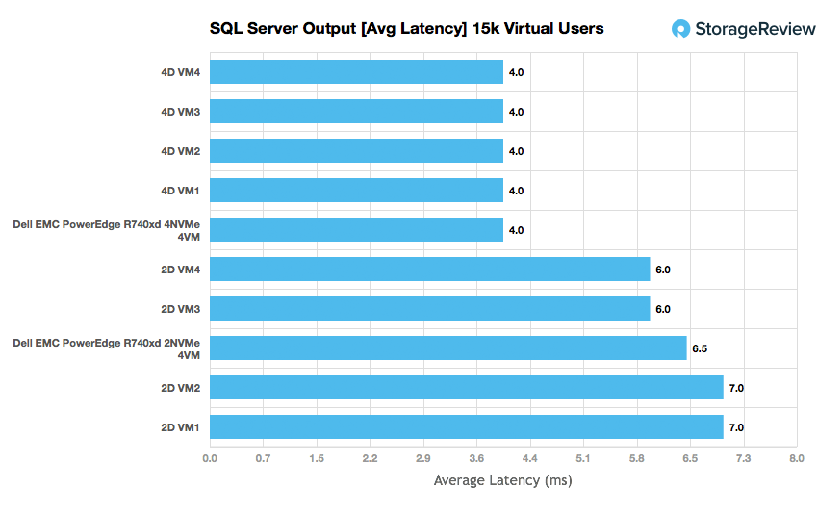Click the 6.5 value label
This screenshot has width=818, height=515.
700,348
